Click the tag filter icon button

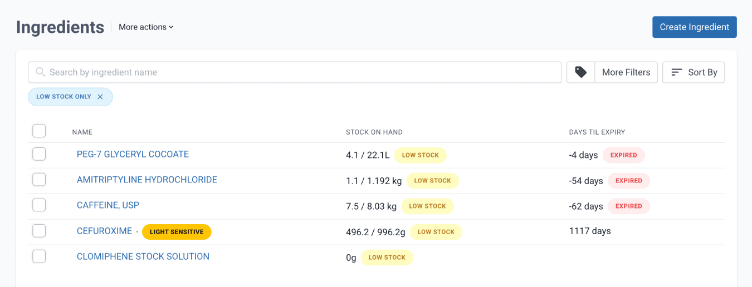581,72
